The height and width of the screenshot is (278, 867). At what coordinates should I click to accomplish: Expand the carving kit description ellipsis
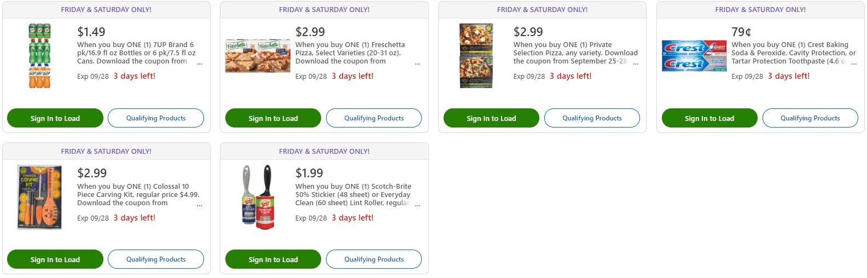(200, 206)
